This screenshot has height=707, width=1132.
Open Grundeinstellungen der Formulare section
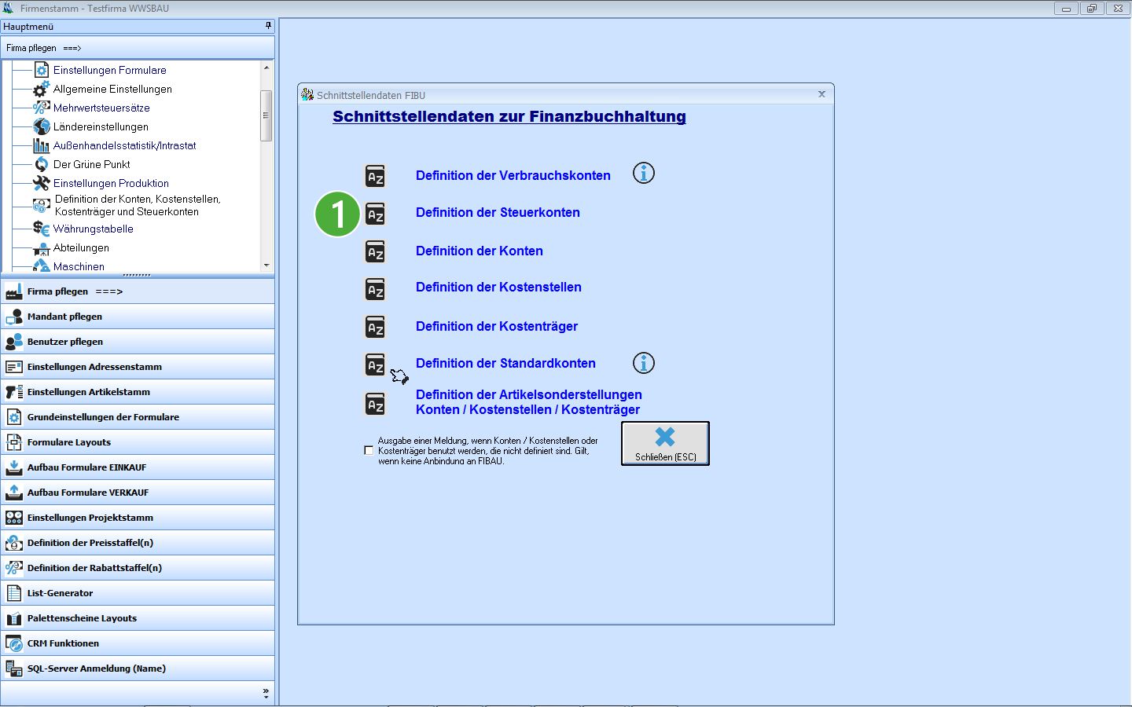pyautogui.click(x=138, y=417)
